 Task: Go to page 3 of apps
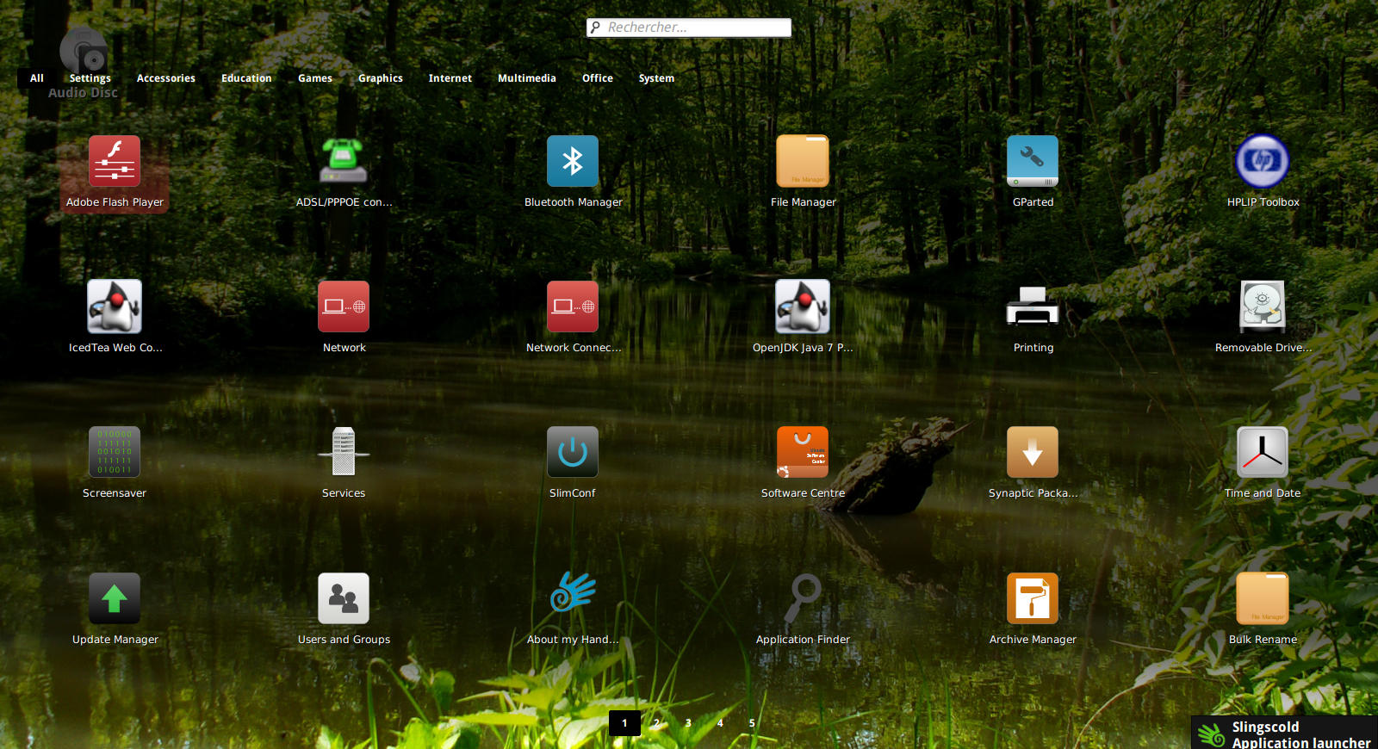(x=688, y=723)
